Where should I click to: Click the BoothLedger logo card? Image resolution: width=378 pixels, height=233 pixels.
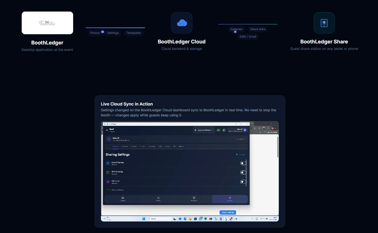(47, 23)
